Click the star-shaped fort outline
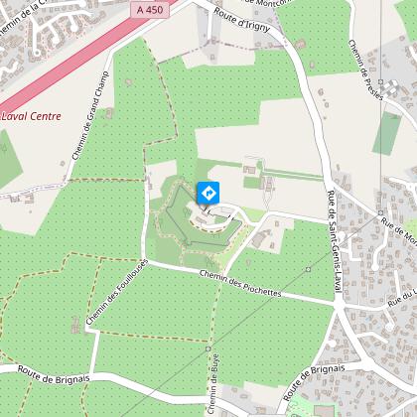Image resolution: width=417 pixels, height=417 pixels. (x=199, y=218)
